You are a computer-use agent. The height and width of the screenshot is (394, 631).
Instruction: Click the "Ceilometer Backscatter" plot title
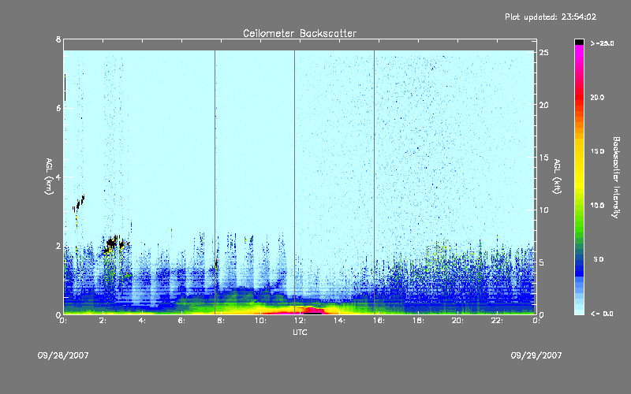tap(300, 33)
